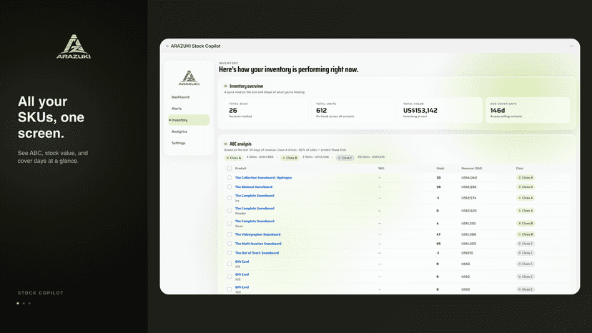This screenshot has height=333, width=592.
Task: Select Inventory in the sidebar
Action: tap(189, 120)
